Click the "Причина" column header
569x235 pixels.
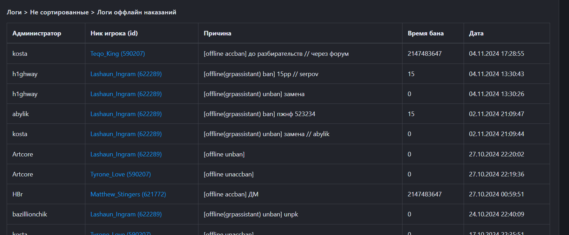[x=217, y=33]
